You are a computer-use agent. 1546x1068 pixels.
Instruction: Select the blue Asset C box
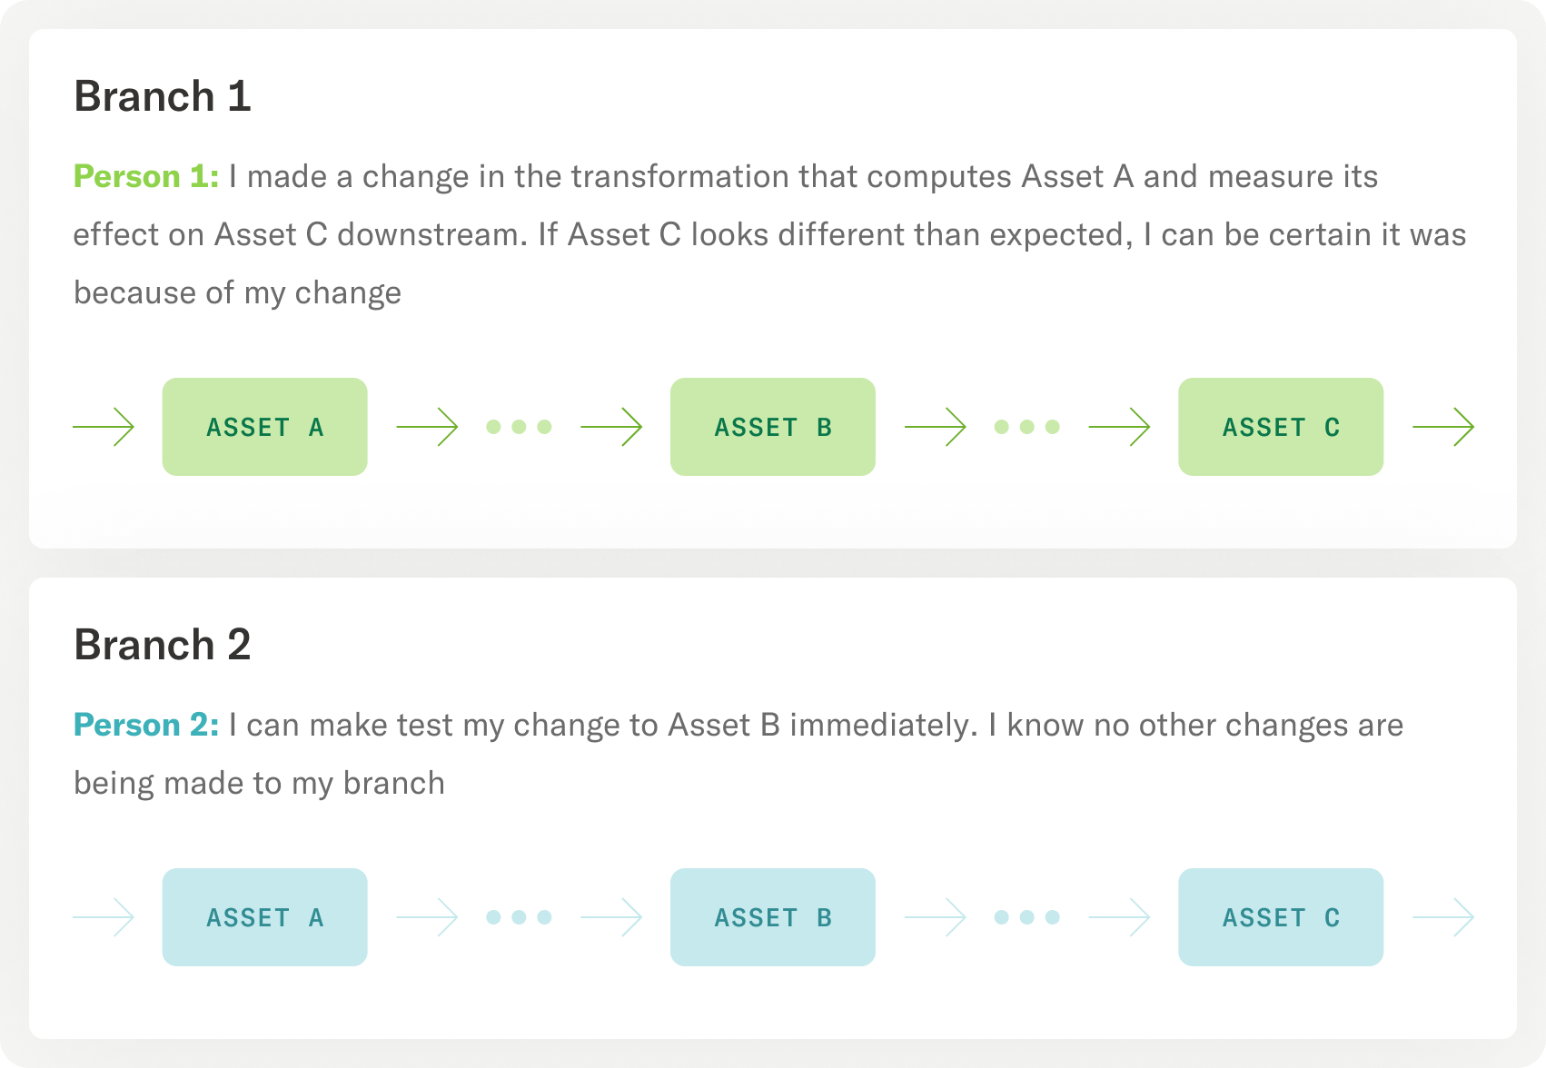pyautogui.click(x=1281, y=917)
